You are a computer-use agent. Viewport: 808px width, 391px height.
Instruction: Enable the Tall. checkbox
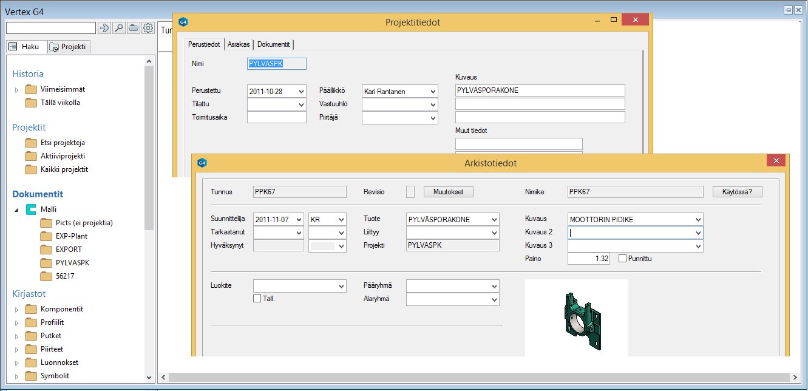257,298
